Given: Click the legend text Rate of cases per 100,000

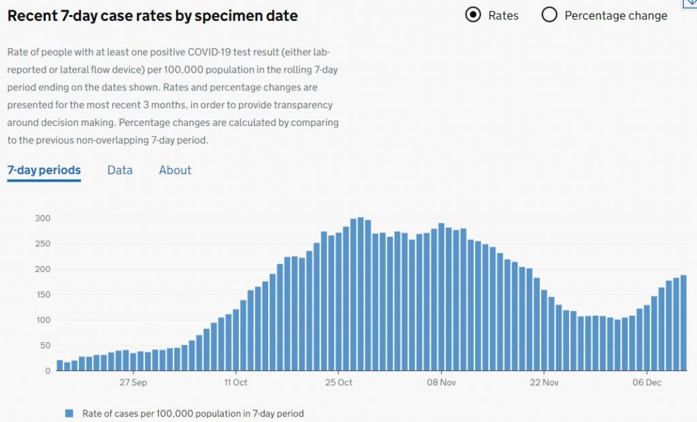Looking at the screenshot, I should click(193, 413).
